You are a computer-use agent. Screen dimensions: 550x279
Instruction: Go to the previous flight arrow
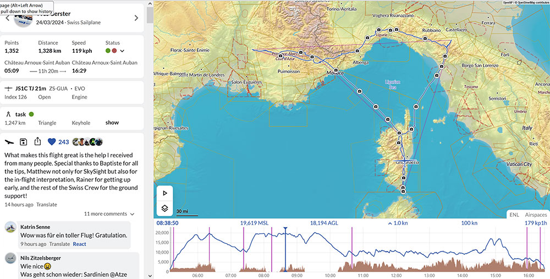point(8,18)
